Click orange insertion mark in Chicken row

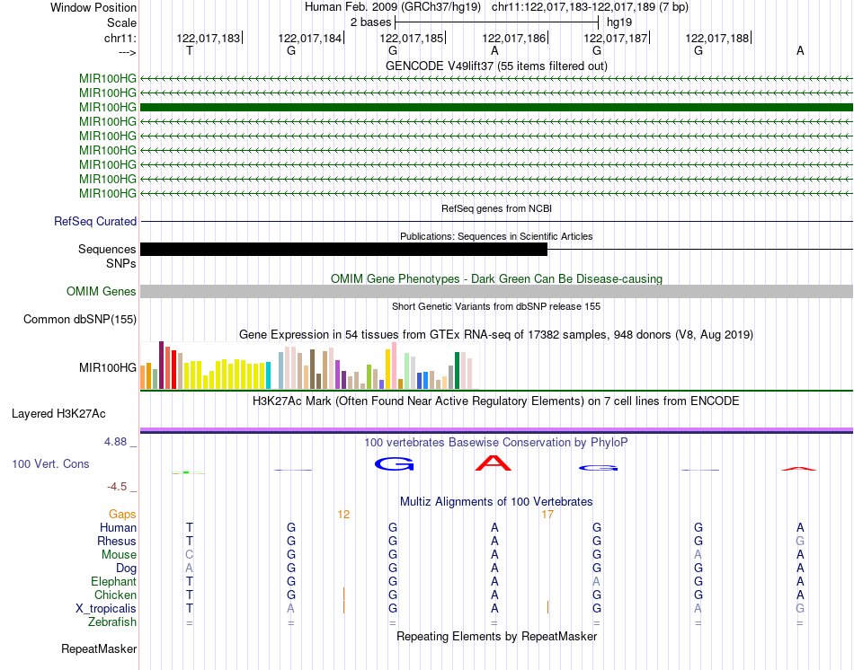(x=343, y=594)
